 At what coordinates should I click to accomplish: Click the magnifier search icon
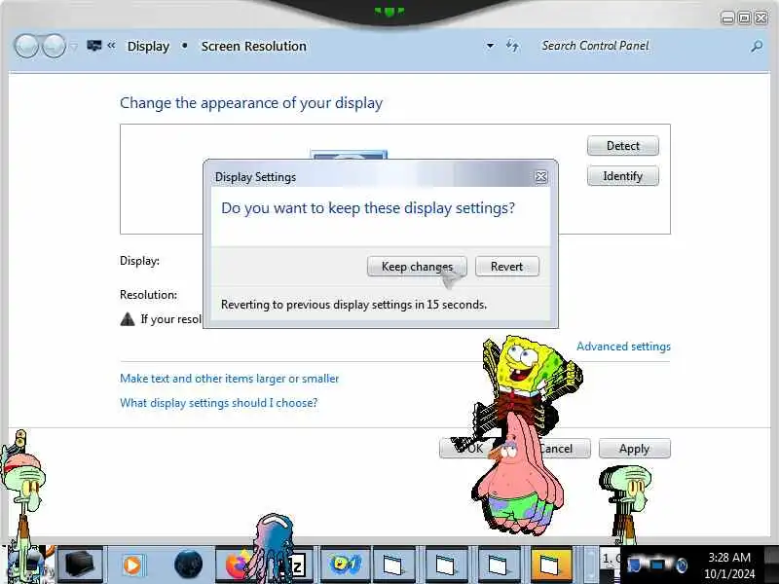click(x=757, y=46)
